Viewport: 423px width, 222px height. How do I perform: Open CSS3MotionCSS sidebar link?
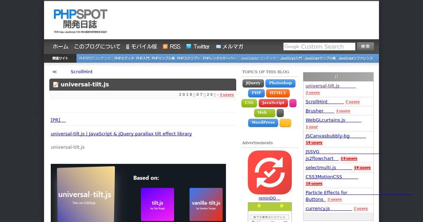pos(332,177)
